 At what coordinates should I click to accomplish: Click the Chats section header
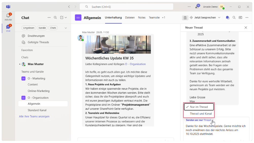[x=25, y=57]
